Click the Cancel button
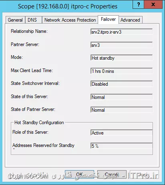Viewport: 165px width, 185px height. click(x=112, y=174)
